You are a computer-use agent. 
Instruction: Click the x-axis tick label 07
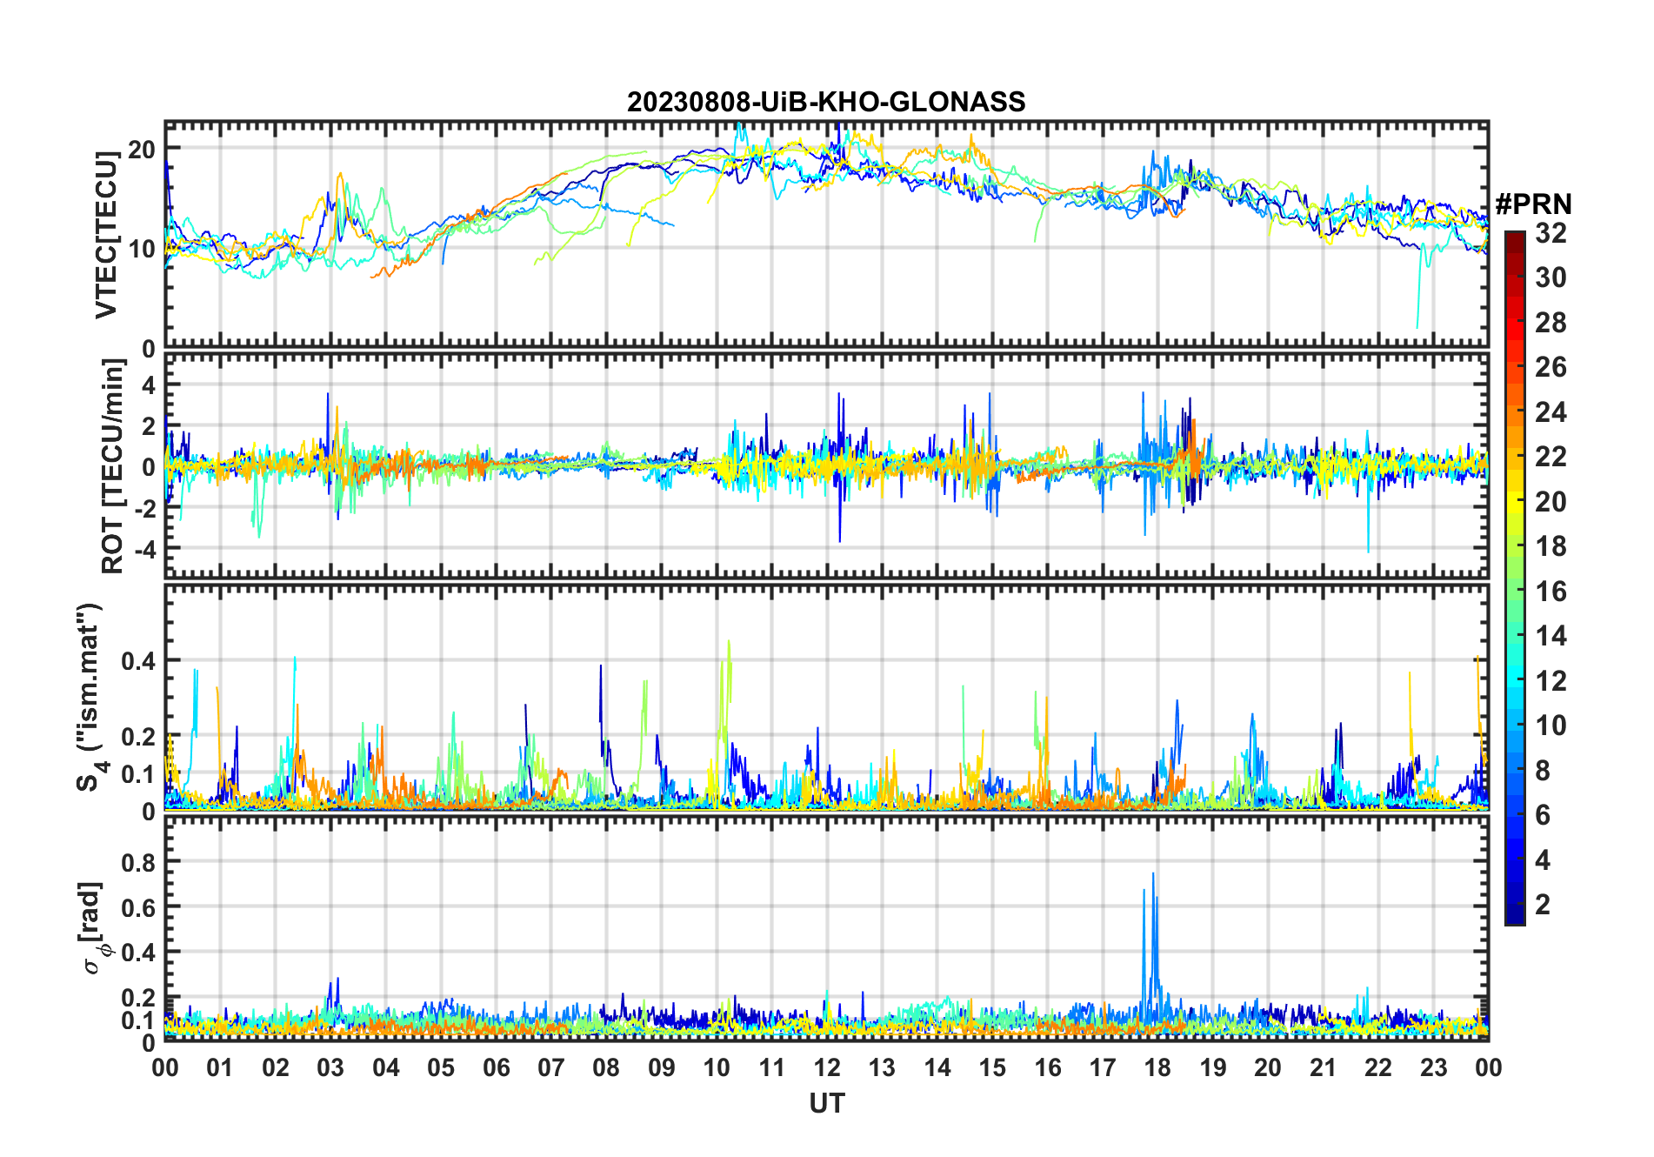tap(551, 1067)
